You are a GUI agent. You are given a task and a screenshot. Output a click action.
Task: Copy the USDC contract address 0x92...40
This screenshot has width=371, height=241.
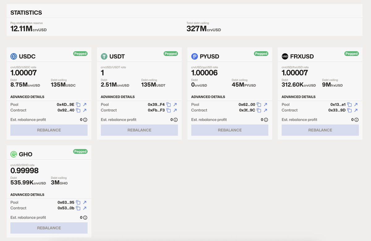pos(78,110)
